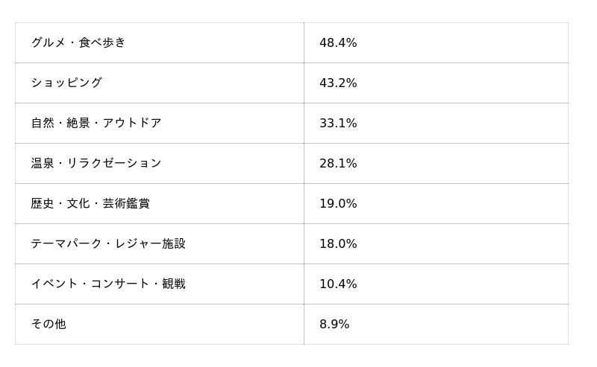This screenshot has width=597, height=367.
Task: Click blank area after ショッピング text
Action: point(203,83)
